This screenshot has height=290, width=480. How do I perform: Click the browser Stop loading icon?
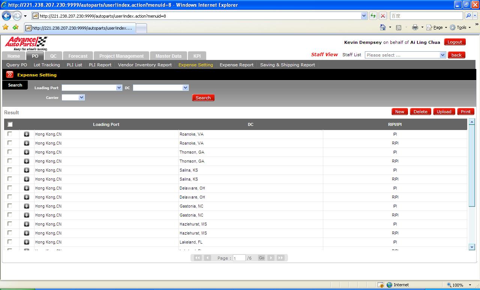pos(383,16)
